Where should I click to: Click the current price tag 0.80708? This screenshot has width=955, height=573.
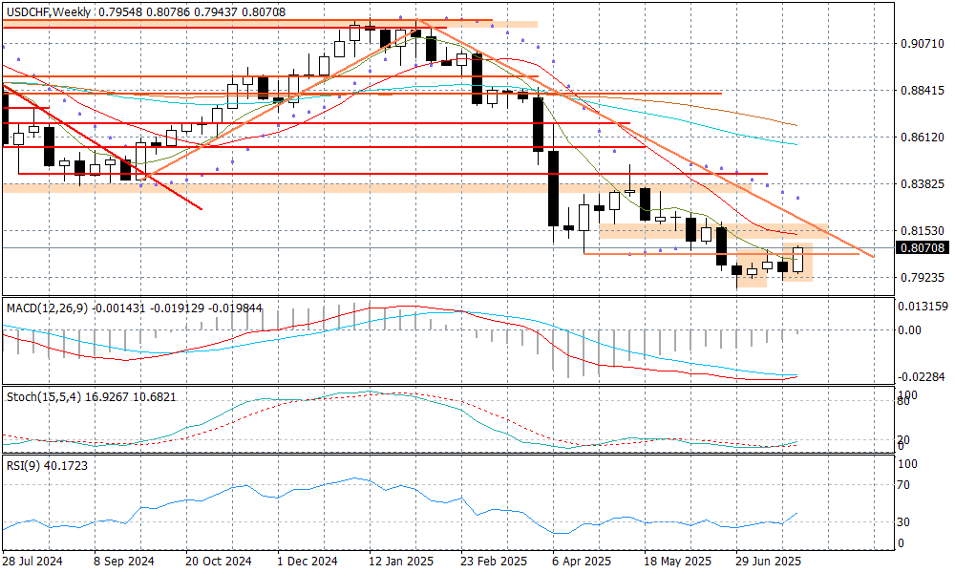pos(922,248)
